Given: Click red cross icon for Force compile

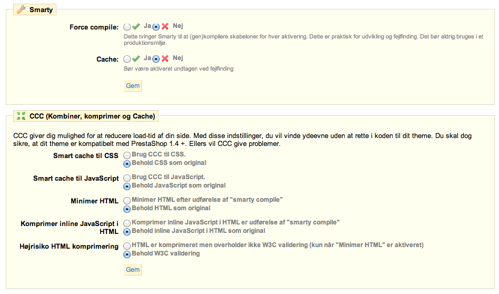Looking at the screenshot, I should pyautogui.click(x=165, y=26).
